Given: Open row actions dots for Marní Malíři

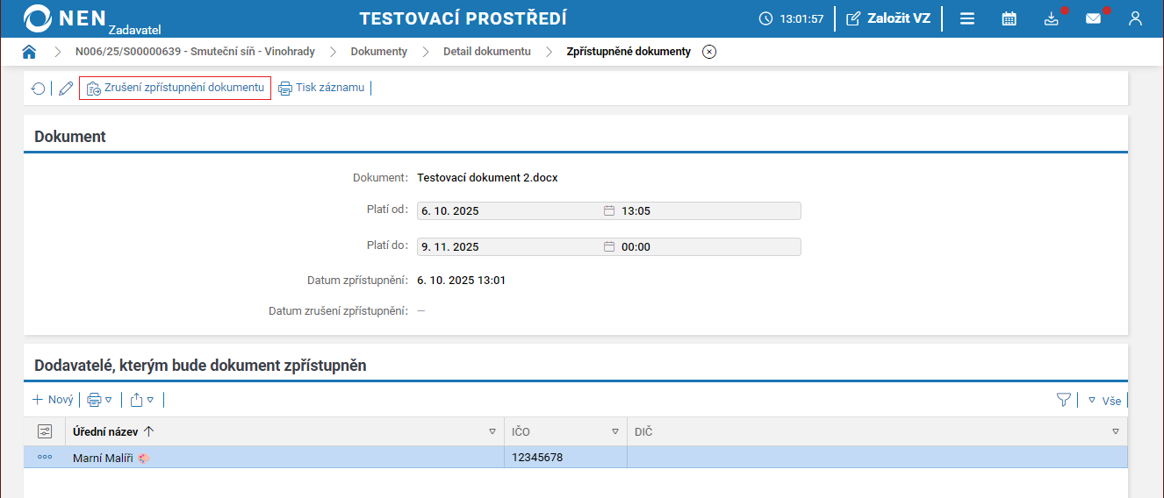Looking at the screenshot, I should click(45, 457).
